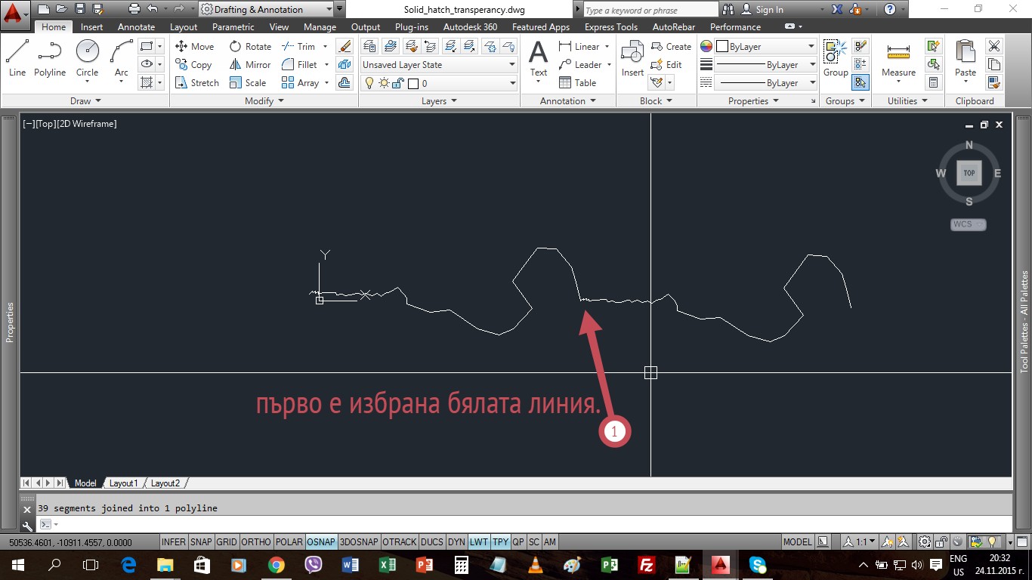Click the Insert block button
Image resolution: width=1032 pixels, height=580 pixels.
point(632,59)
